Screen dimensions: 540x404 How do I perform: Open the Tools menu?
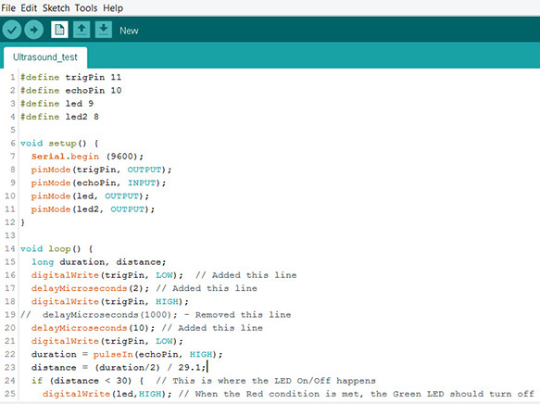[x=86, y=8]
